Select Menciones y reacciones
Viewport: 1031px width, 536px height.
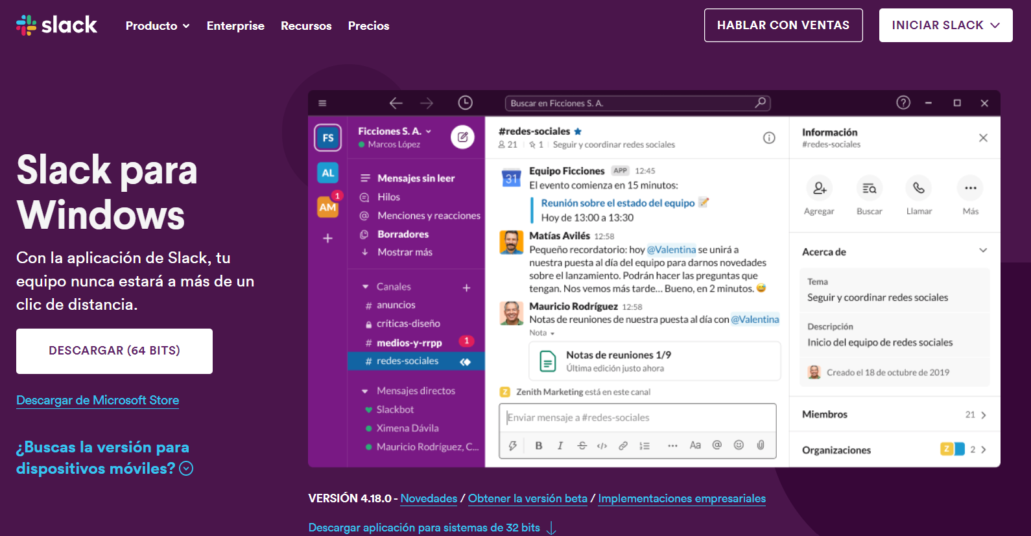pos(429,216)
